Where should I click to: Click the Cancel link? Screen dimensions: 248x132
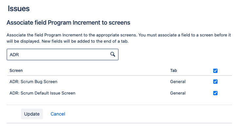click(x=58, y=114)
